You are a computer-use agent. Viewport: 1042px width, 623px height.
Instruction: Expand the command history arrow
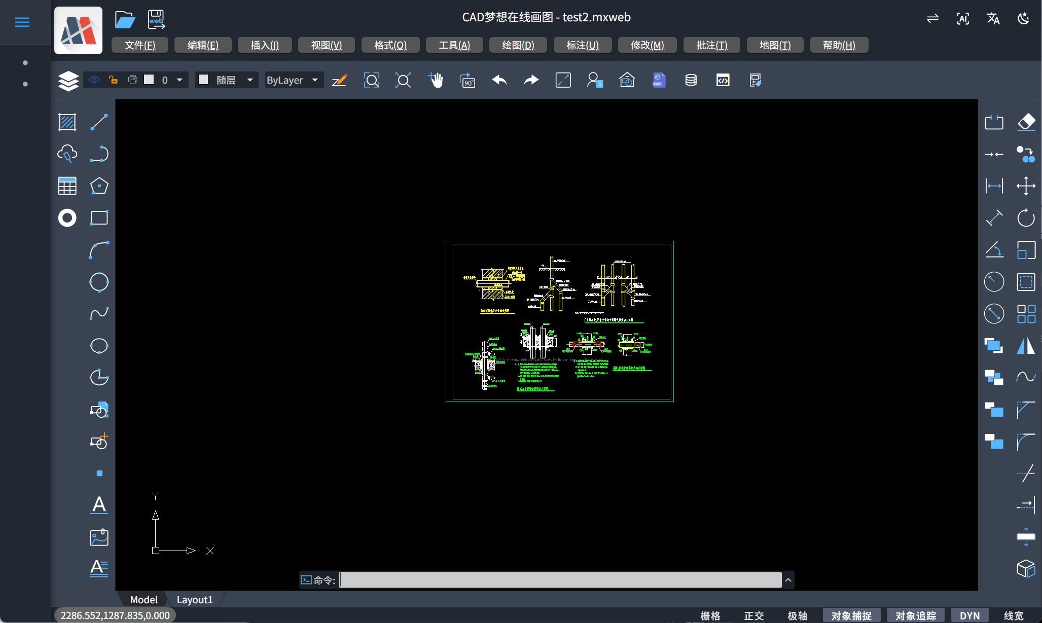pyautogui.click(x=788, y=580)
